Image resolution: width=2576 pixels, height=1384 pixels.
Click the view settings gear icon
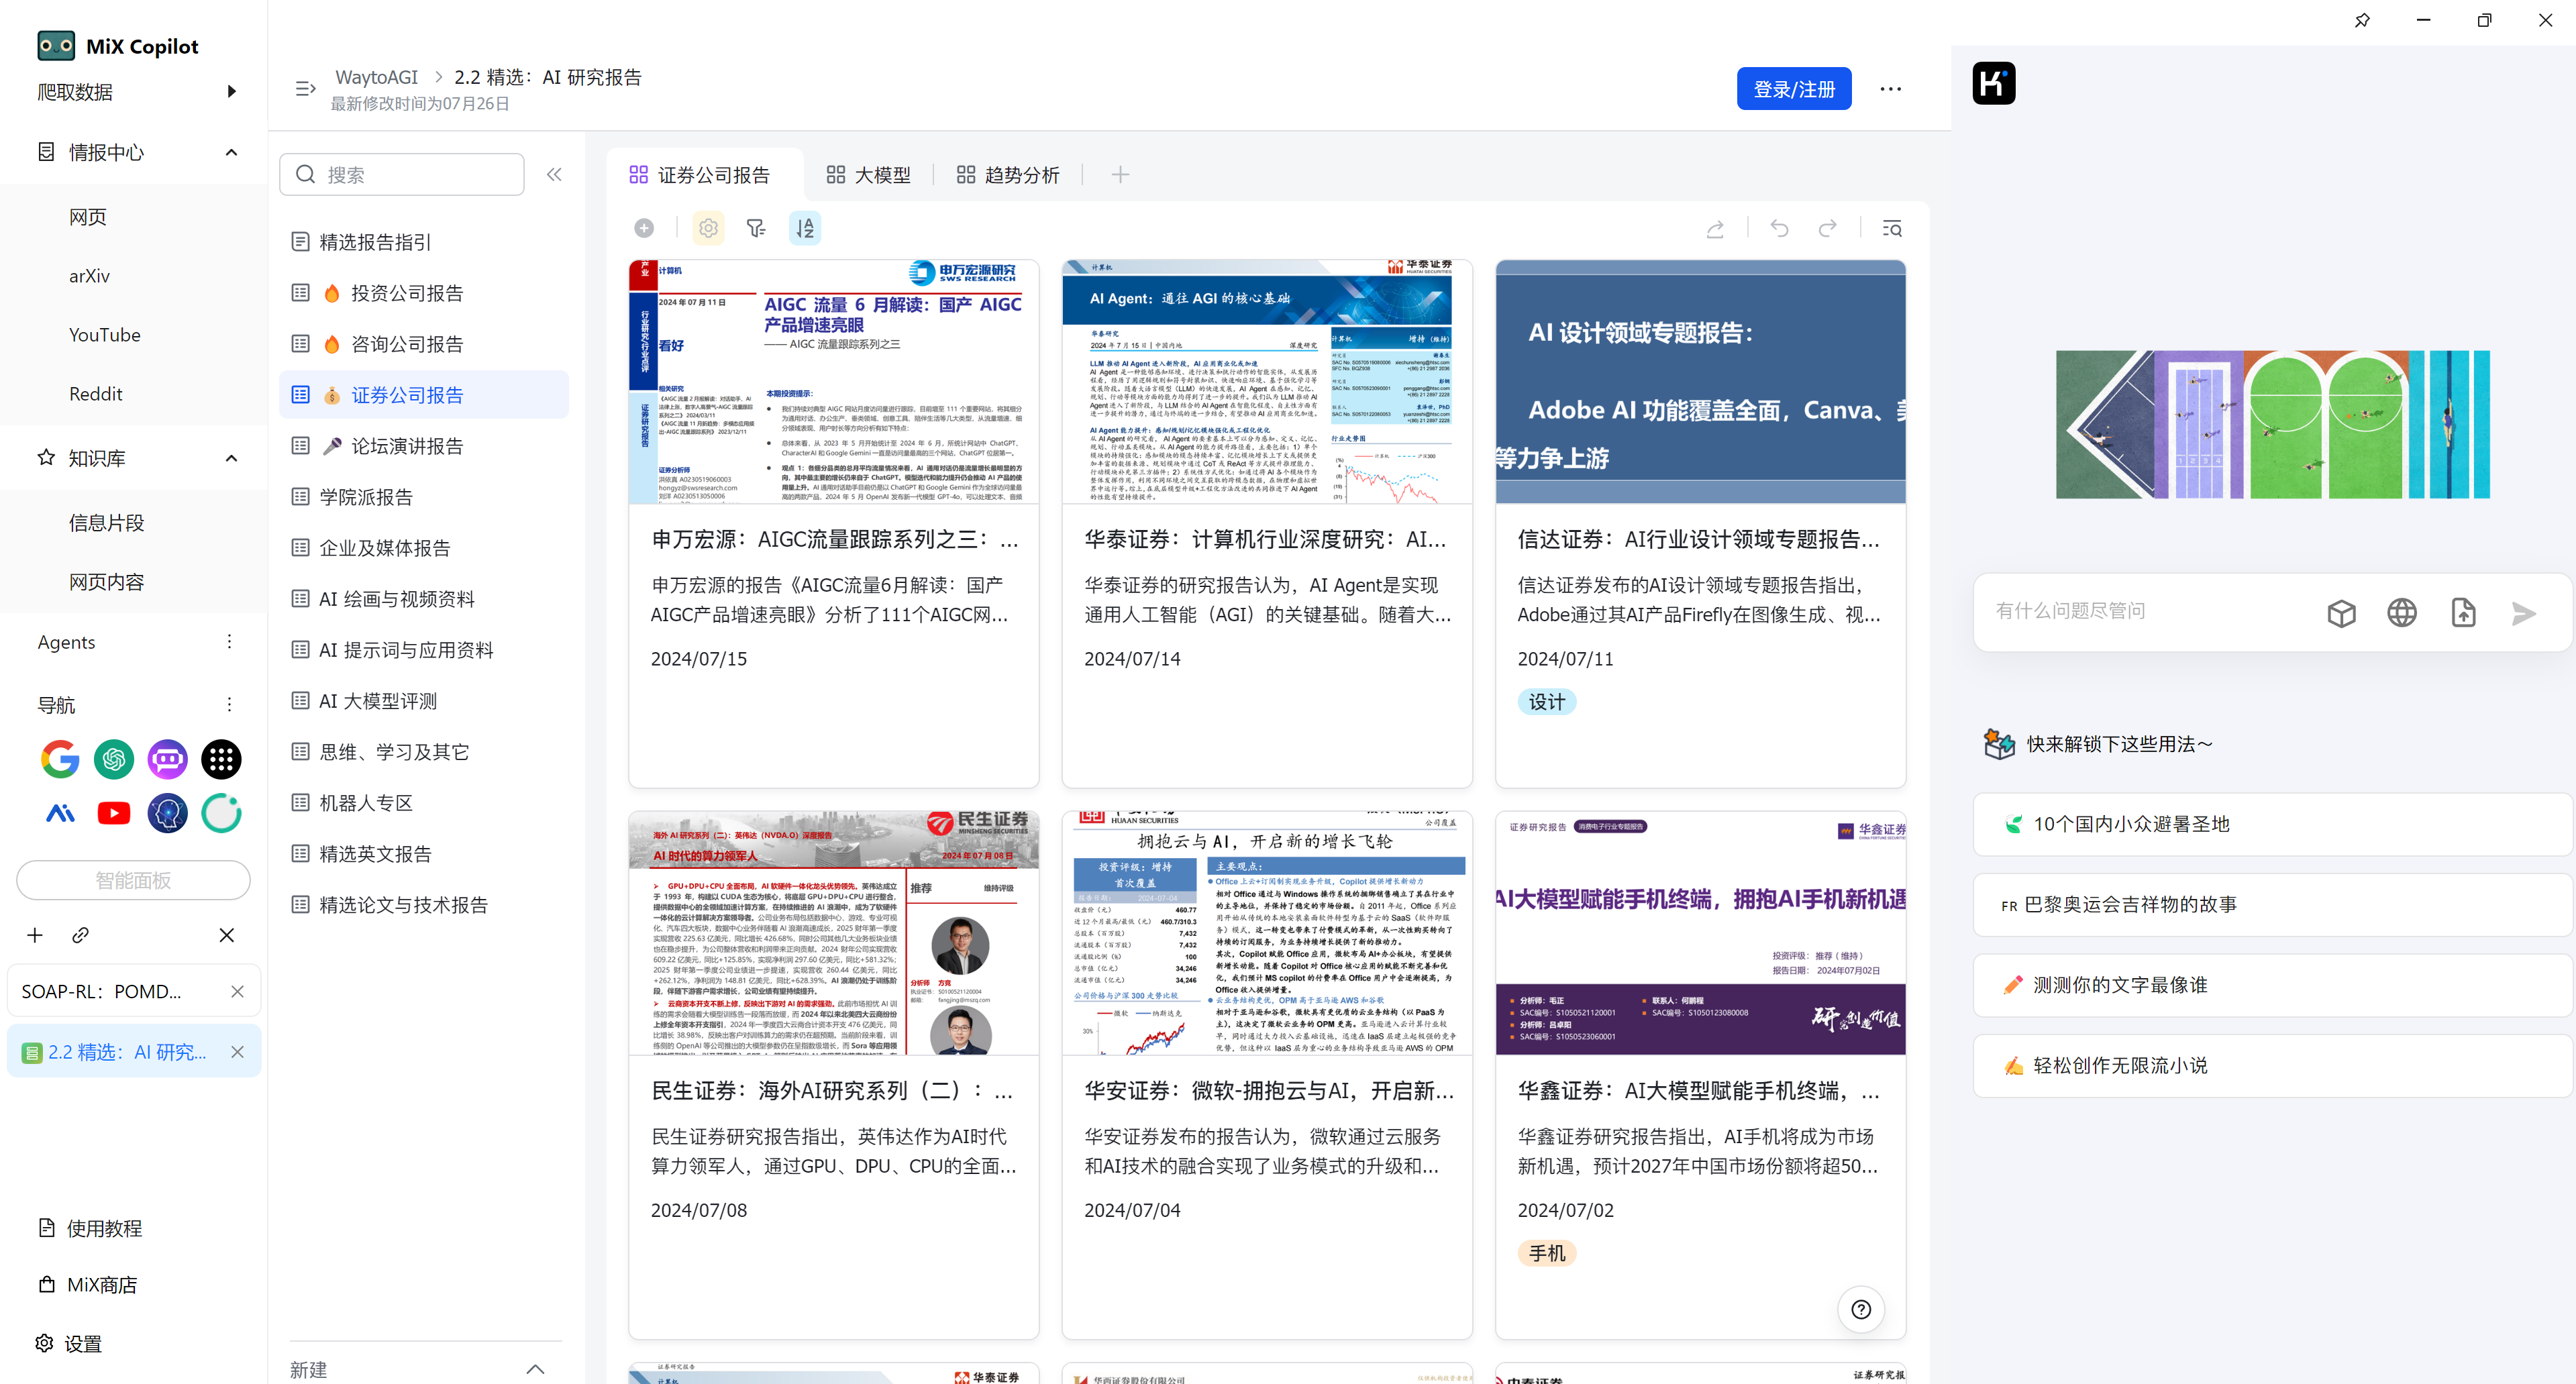pos(708,228)
